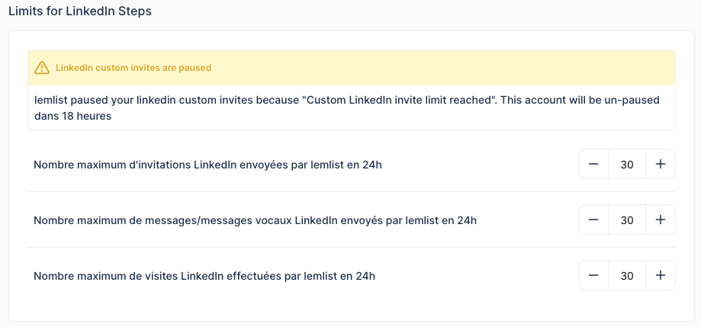701x327 pixels.
Task: Click the Limits for LinkedIn Steps heading
Action: (x=80, y=11)
